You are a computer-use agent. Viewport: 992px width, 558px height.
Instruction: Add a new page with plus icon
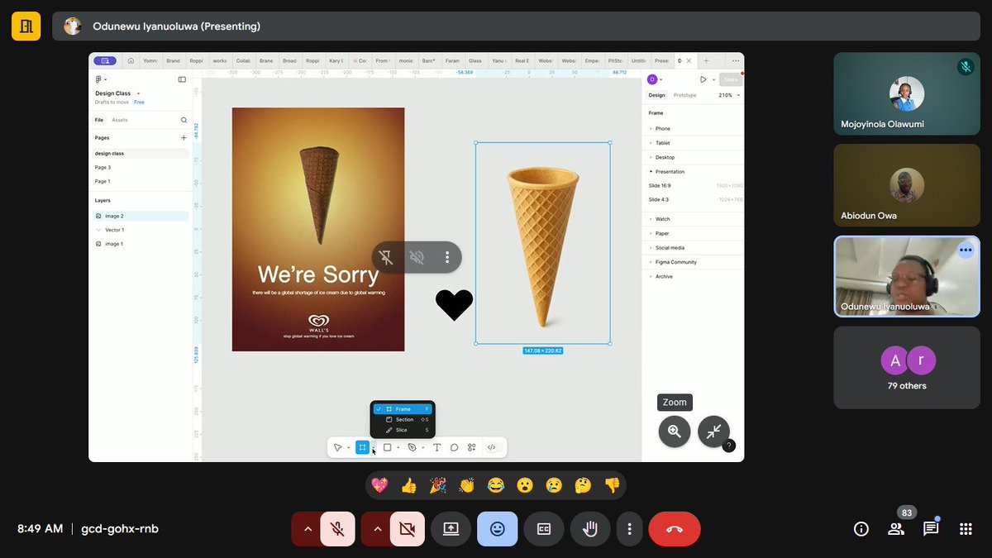click(x=184, y=138)
